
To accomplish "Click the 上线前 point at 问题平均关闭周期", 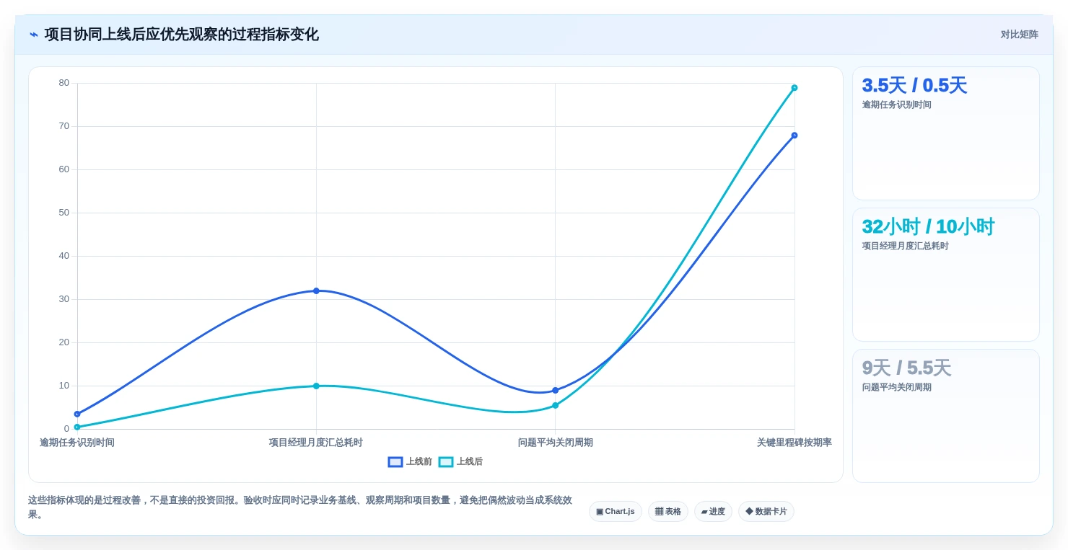I will [556, 391].
